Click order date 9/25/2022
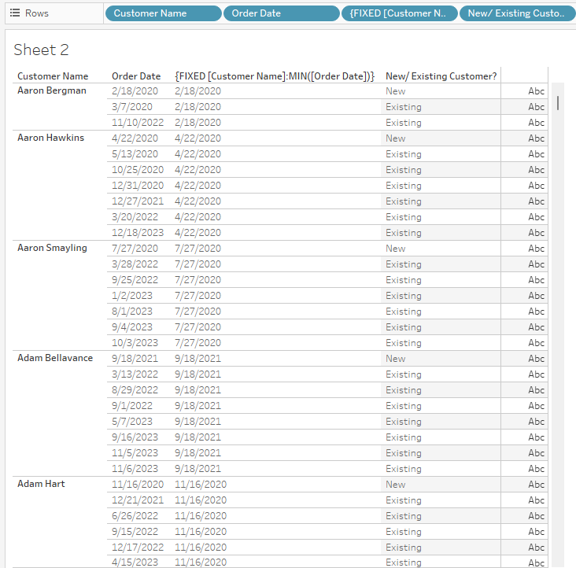 [x=135, y=280]
